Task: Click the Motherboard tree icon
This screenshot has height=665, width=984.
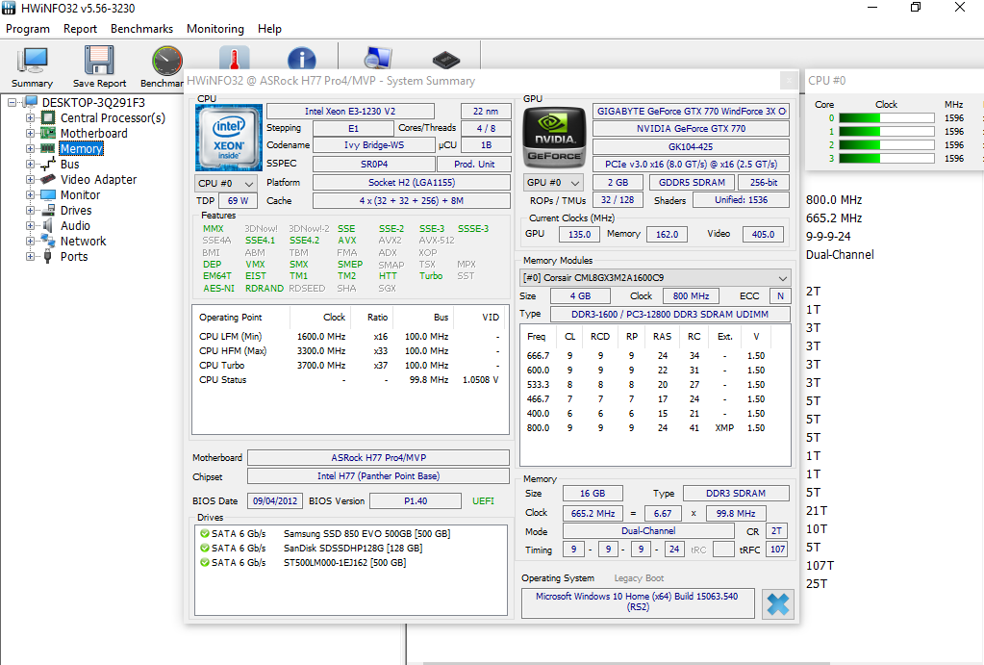Action: coord(48,133)
